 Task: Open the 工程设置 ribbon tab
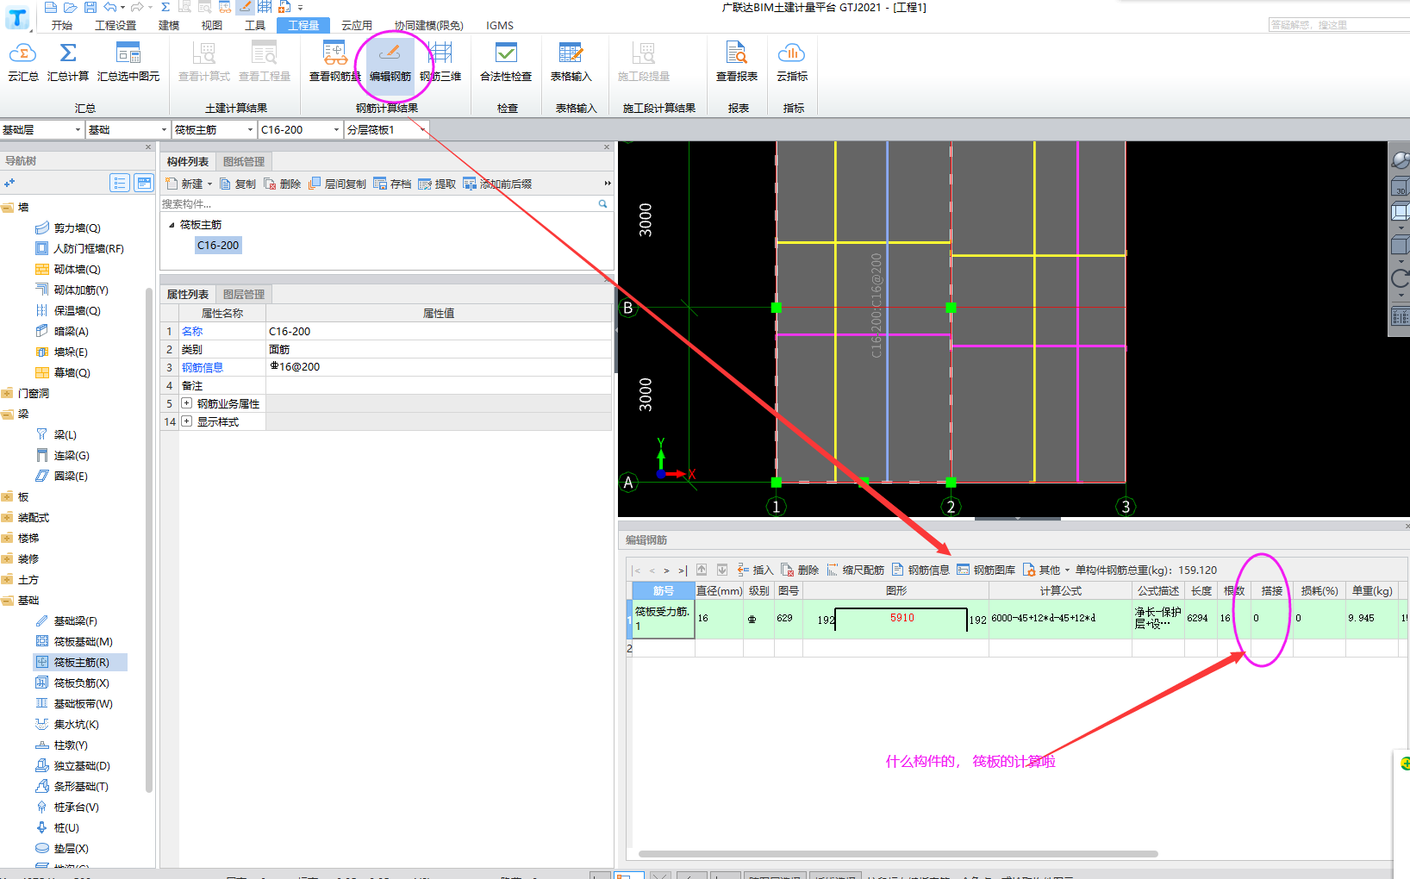point(115,25)
